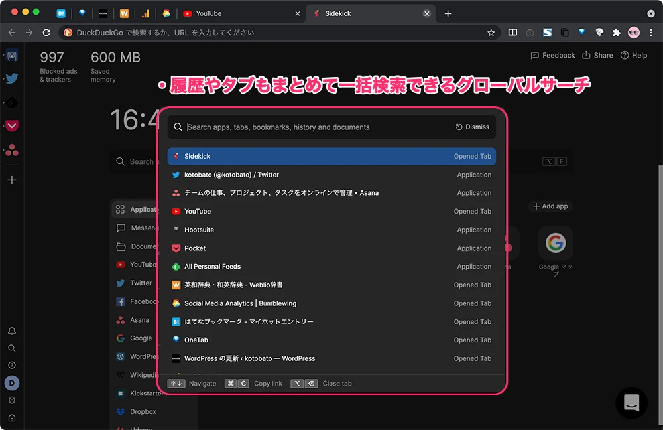Click the Share button
The image size is (663, 430).
pos(597,56)
